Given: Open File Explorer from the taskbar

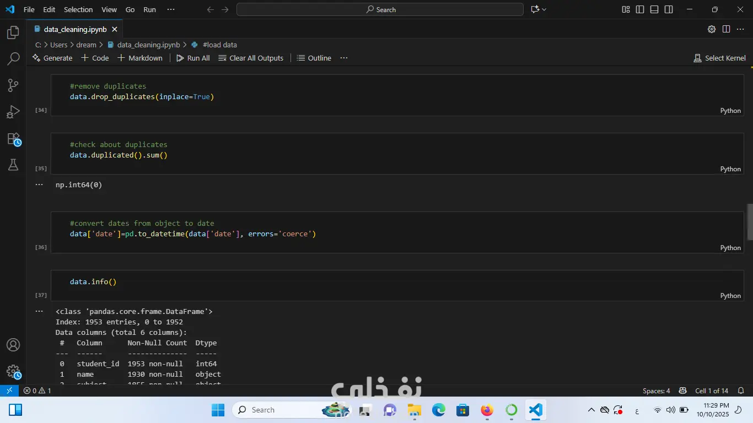Looking at the screenshot, I should tap(414, 410).
